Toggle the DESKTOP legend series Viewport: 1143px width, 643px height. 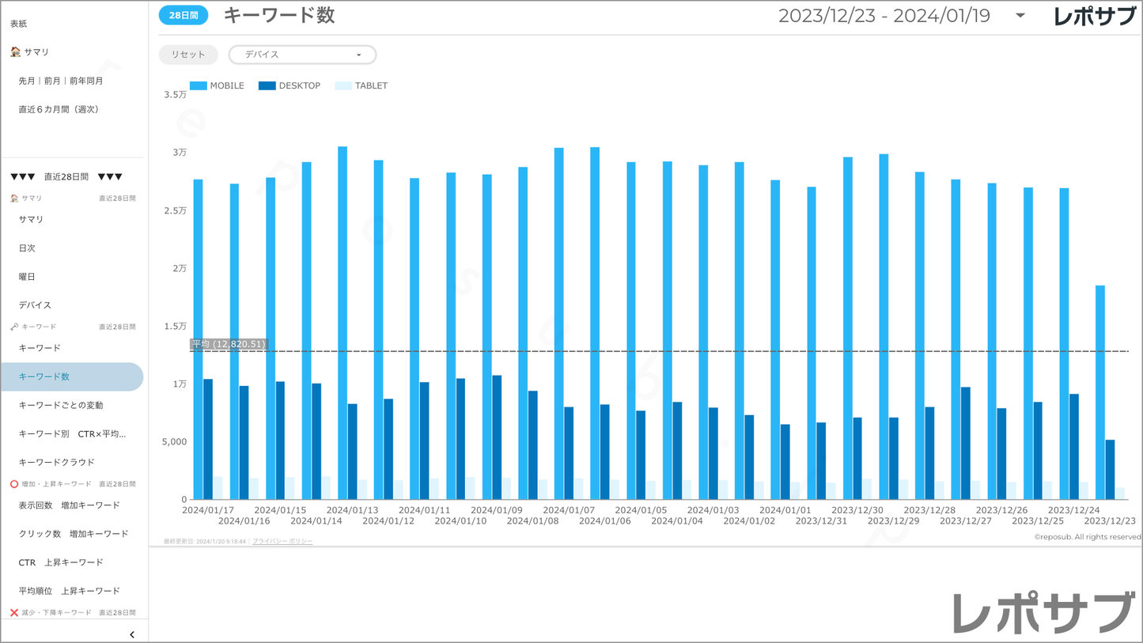(290, 85)
